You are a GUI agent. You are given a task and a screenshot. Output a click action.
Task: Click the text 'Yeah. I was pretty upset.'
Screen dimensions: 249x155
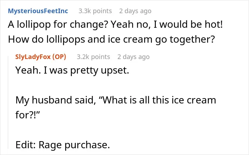pyautogui.click(x=72, y=70)
